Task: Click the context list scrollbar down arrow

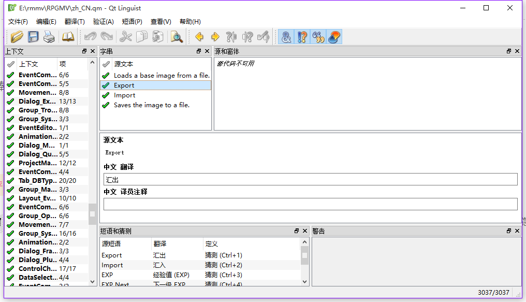Action: pos(93,282)
